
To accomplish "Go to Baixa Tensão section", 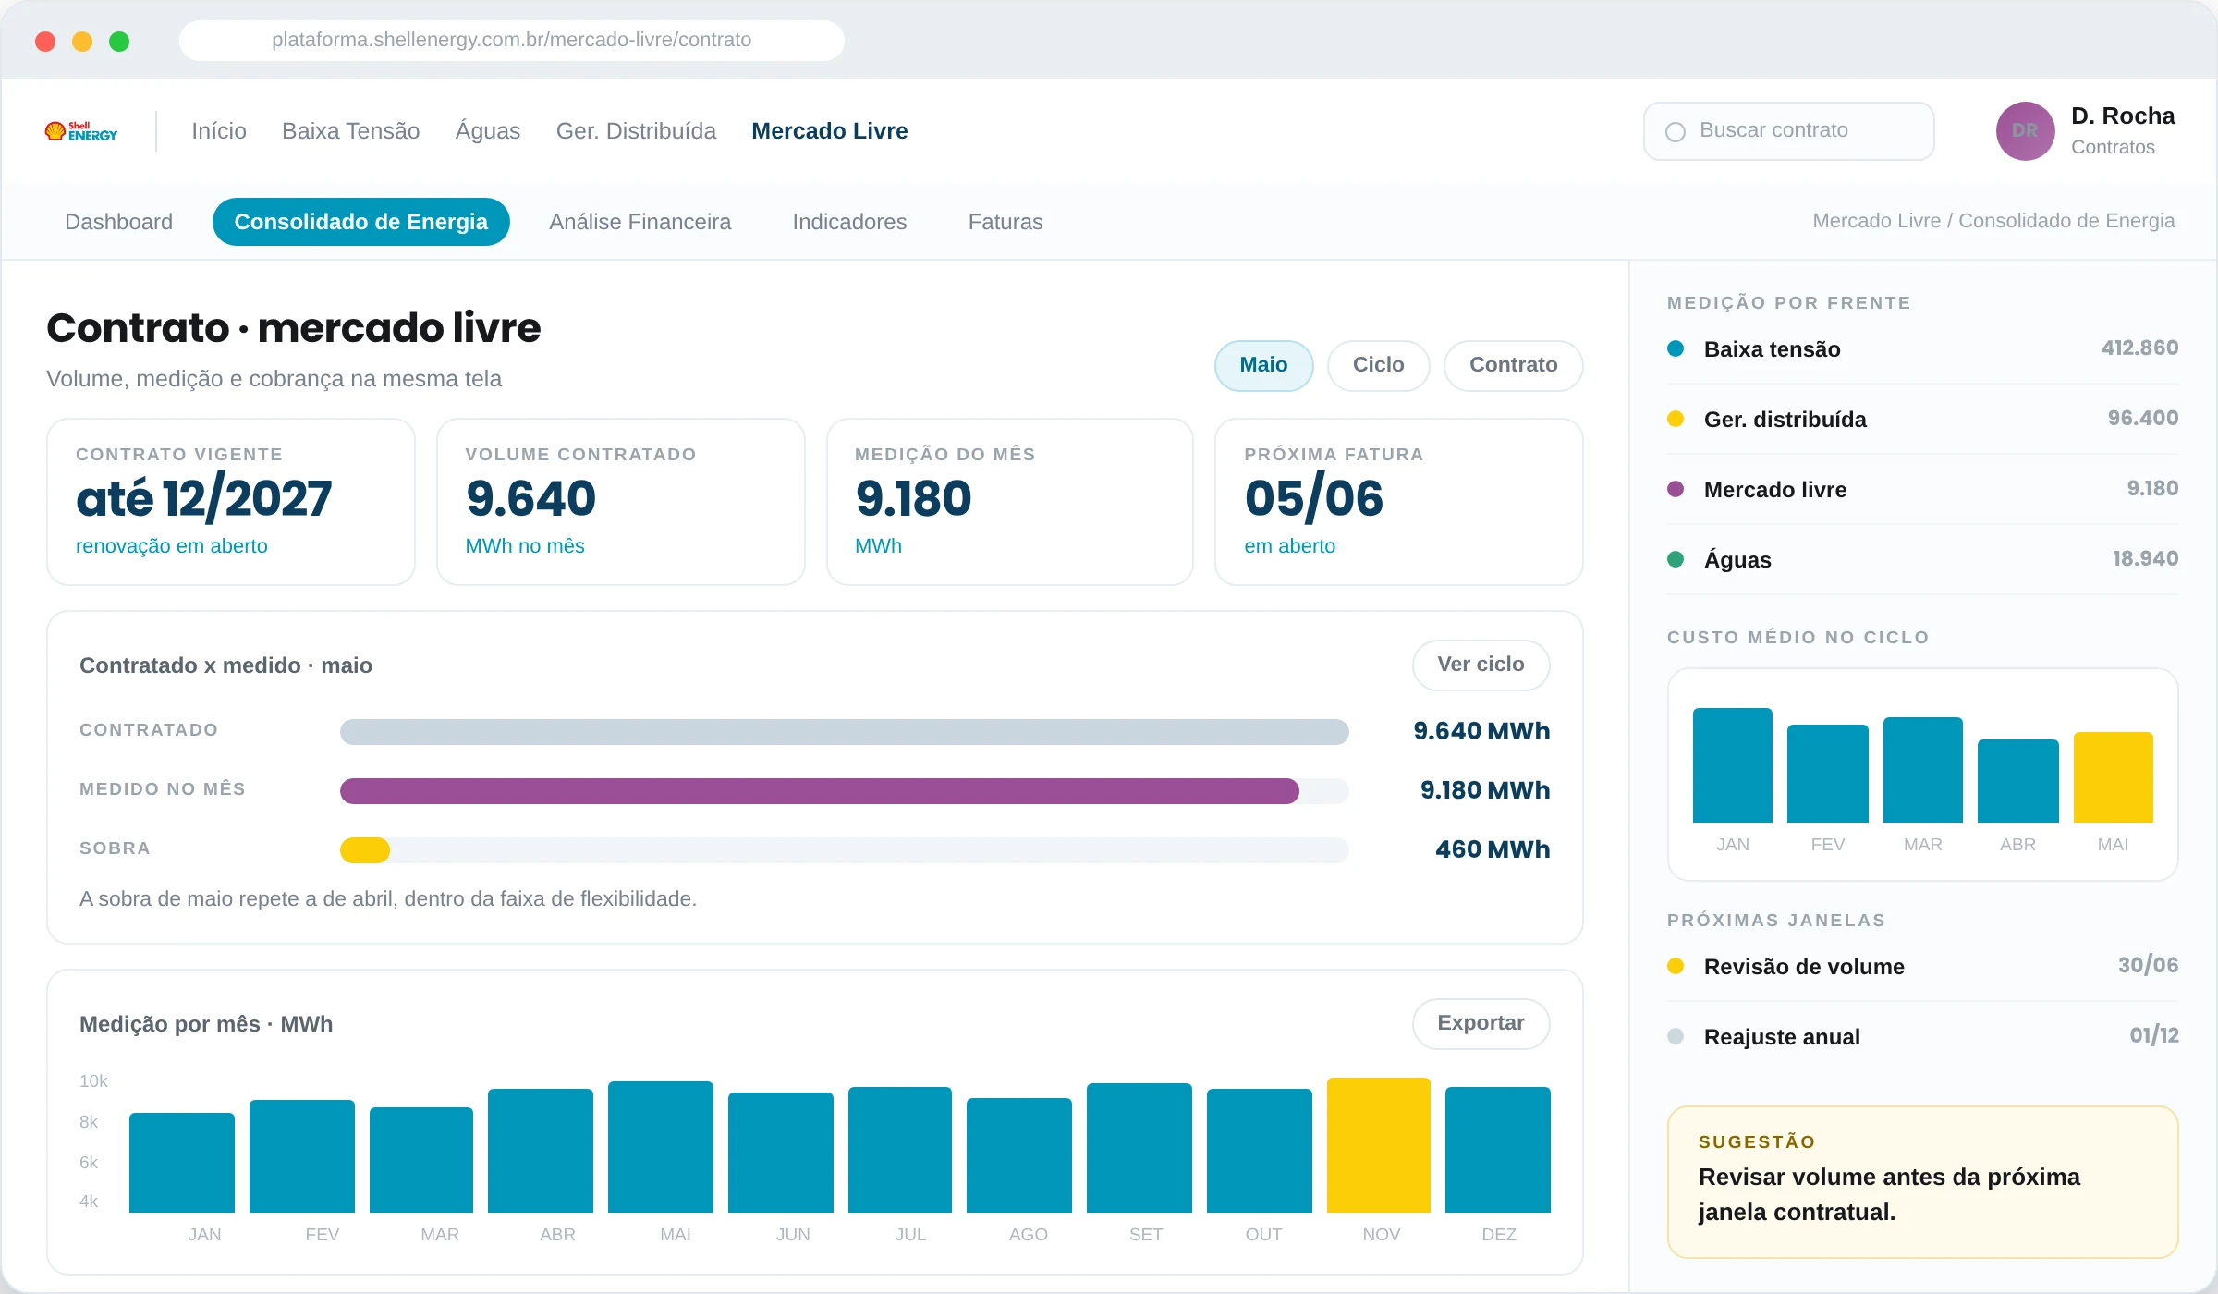I will pyautogui.click(x=350, y=131).
